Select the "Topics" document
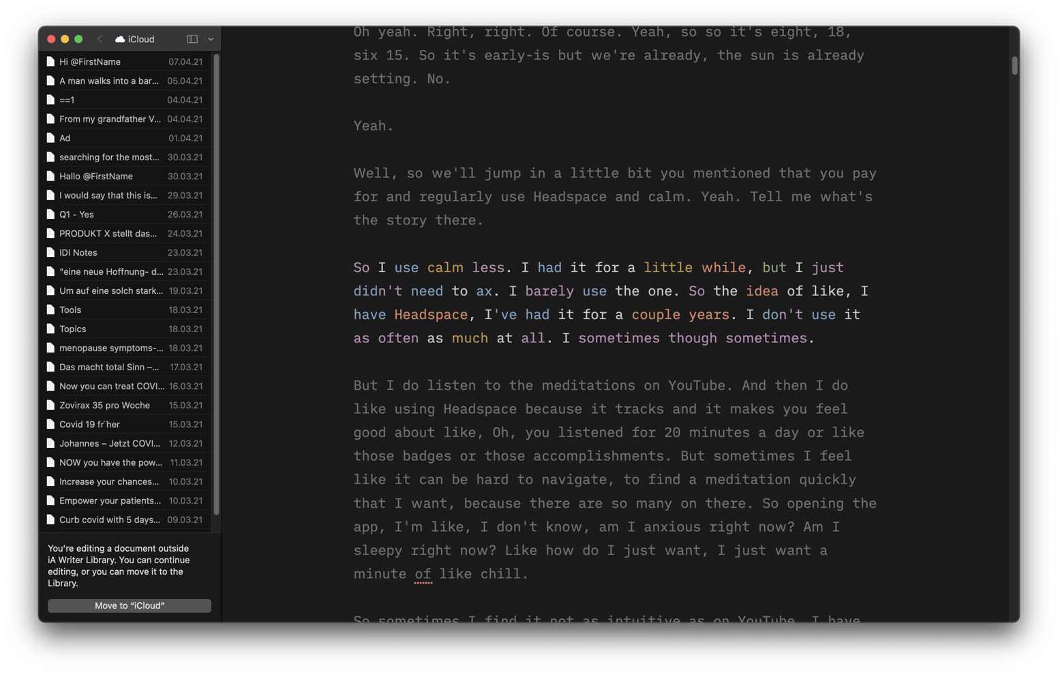1058x673 pixels. 125,329
